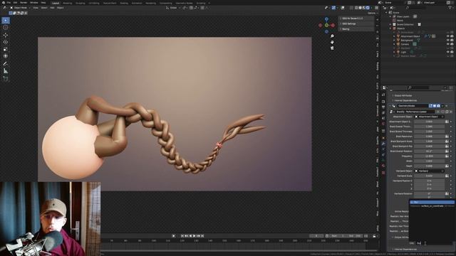Toggle GeometryNodes modifier render display
This screenshot has width=456, height=256.
click(x=439, y=106)
